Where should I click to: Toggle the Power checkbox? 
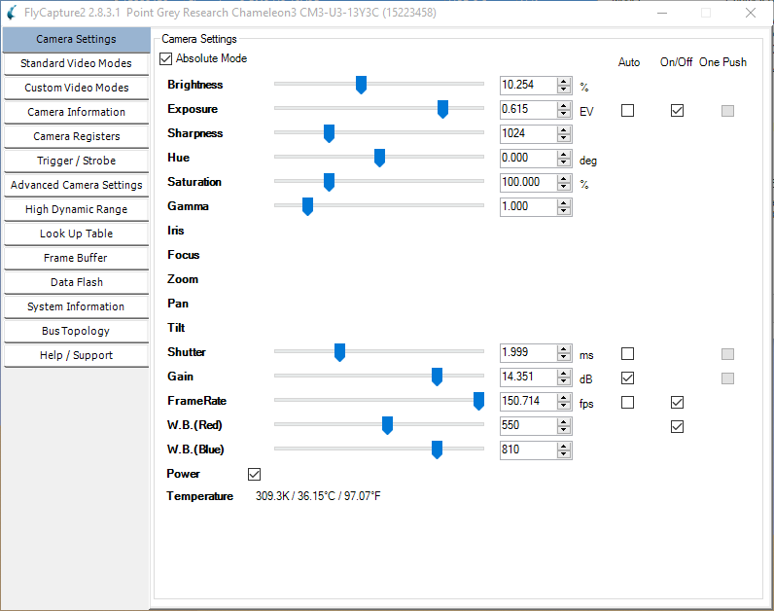(254, 474)
